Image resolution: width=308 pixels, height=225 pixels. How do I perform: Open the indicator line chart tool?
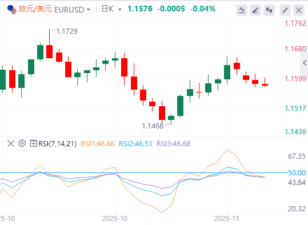pyautogui.click(x=242, y=10)
